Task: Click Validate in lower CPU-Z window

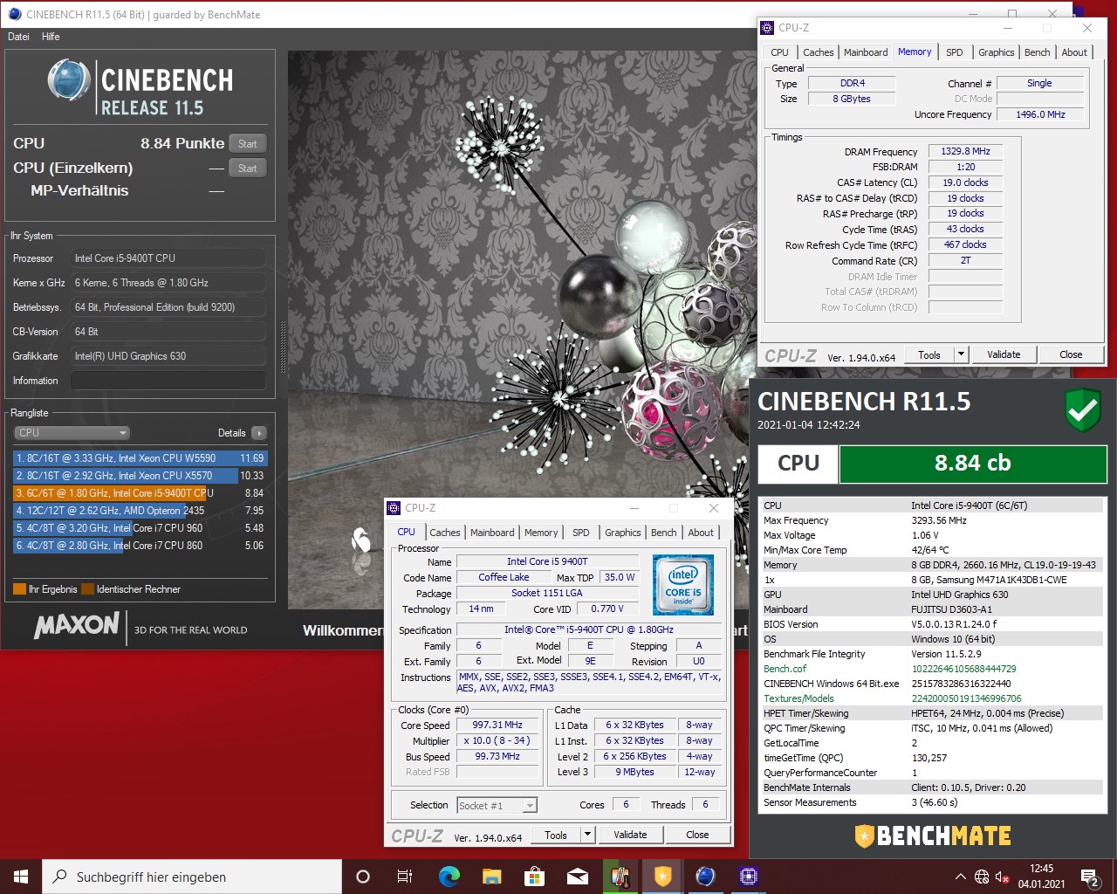Action: [x=630, y=835]
